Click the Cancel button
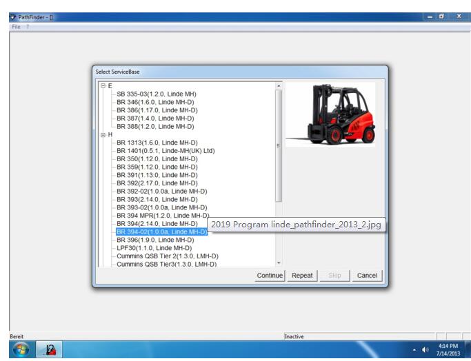The width and height of the screenshot is (471, 361). point(367,276)
